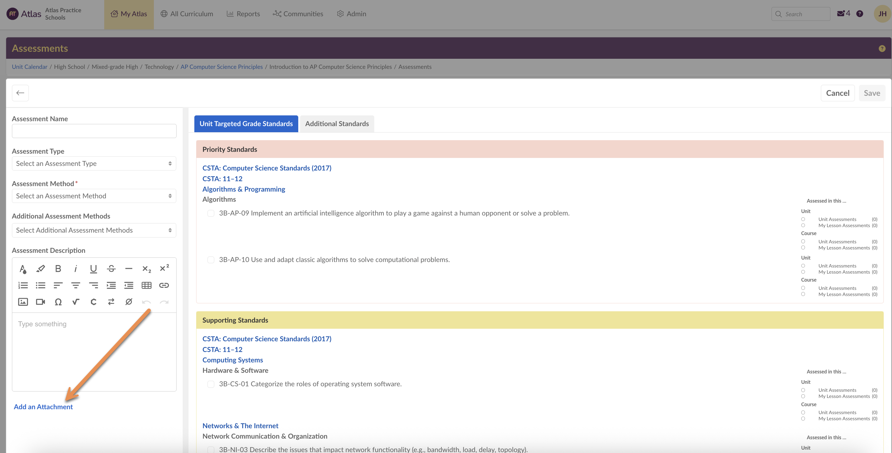Open the Assessment Type dropdown
The image size is (892, 453).
[x=94, y=163]
